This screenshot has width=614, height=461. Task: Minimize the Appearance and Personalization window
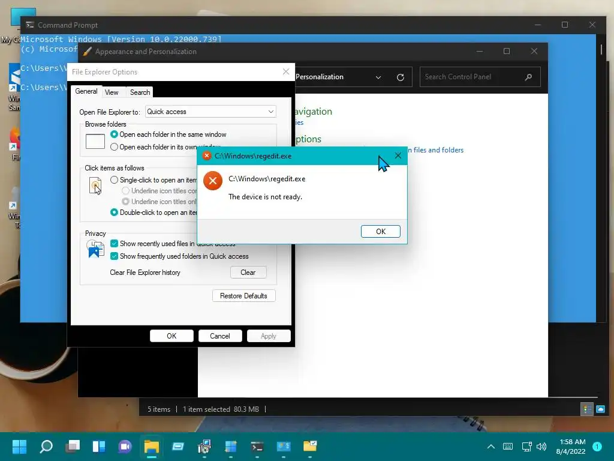coord(480,52)
